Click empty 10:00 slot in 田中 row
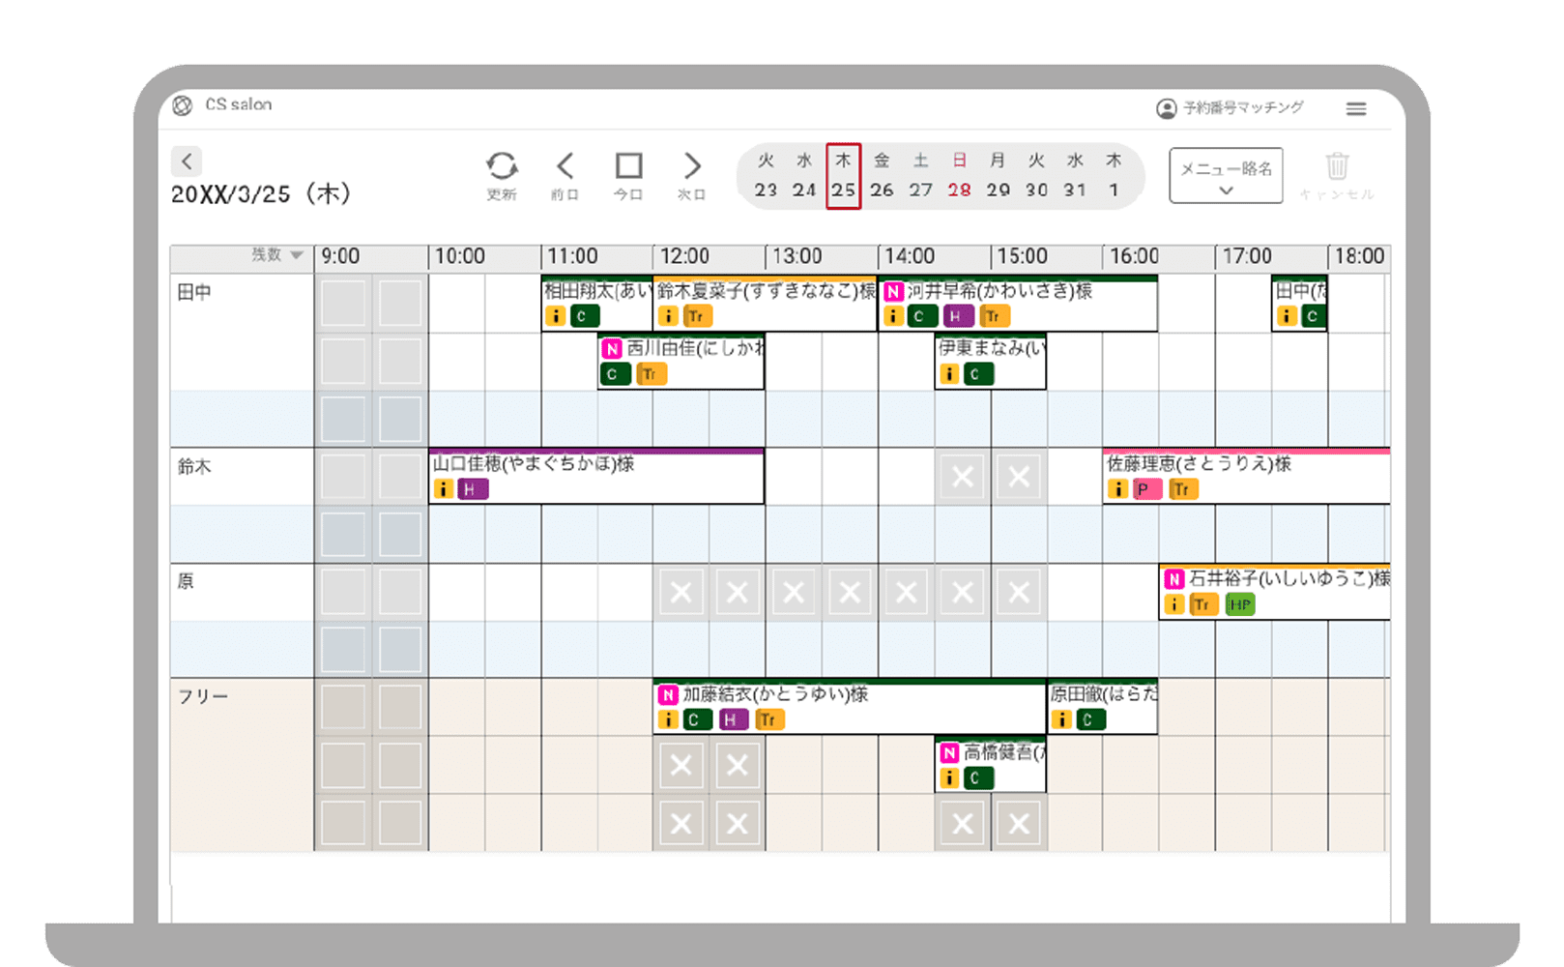The image size is (1564, 967). [x=456, y=304]
